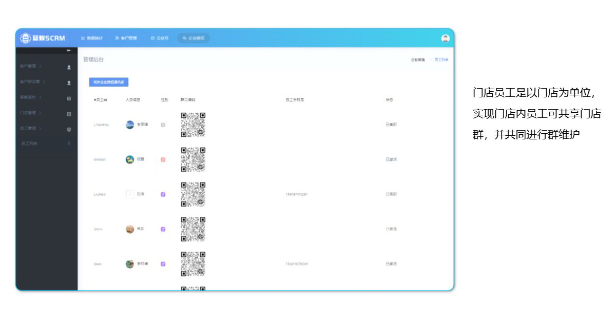The image size is (616, 329).
Task: Expand the 员工管理 sidebar menu
Action: tap(30, 128)
